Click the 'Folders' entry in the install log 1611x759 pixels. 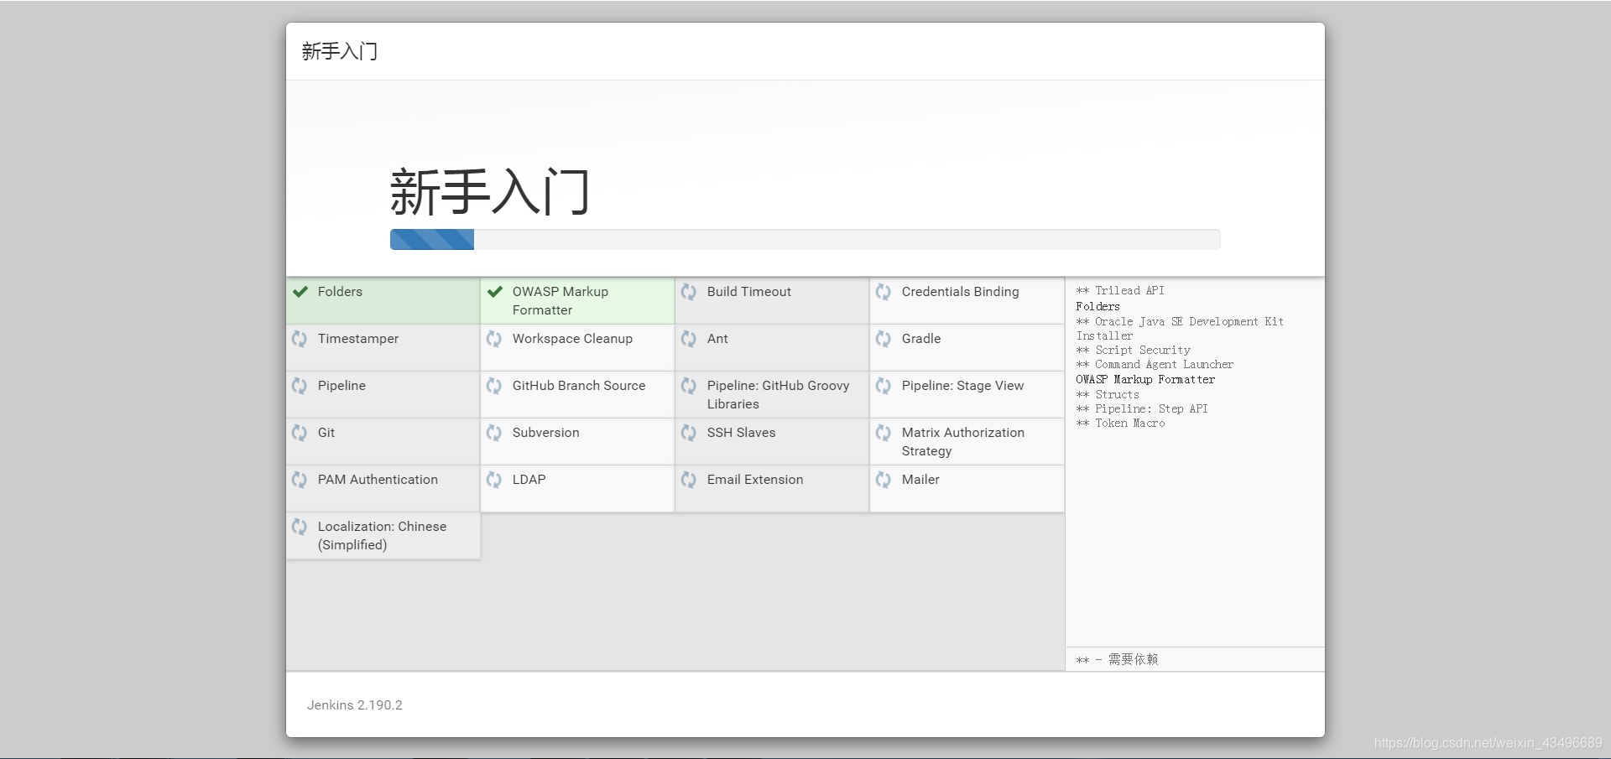(x=1098, y=307)
